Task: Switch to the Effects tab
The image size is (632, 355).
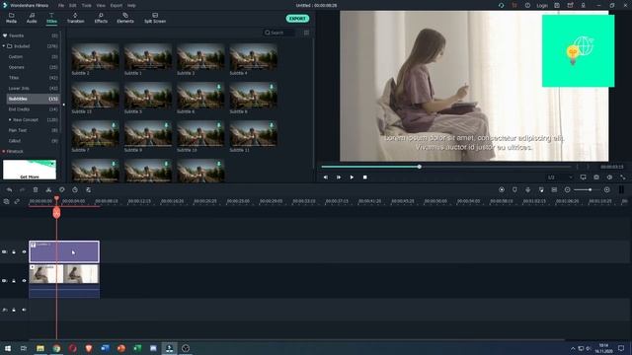Action: (101, 18)
